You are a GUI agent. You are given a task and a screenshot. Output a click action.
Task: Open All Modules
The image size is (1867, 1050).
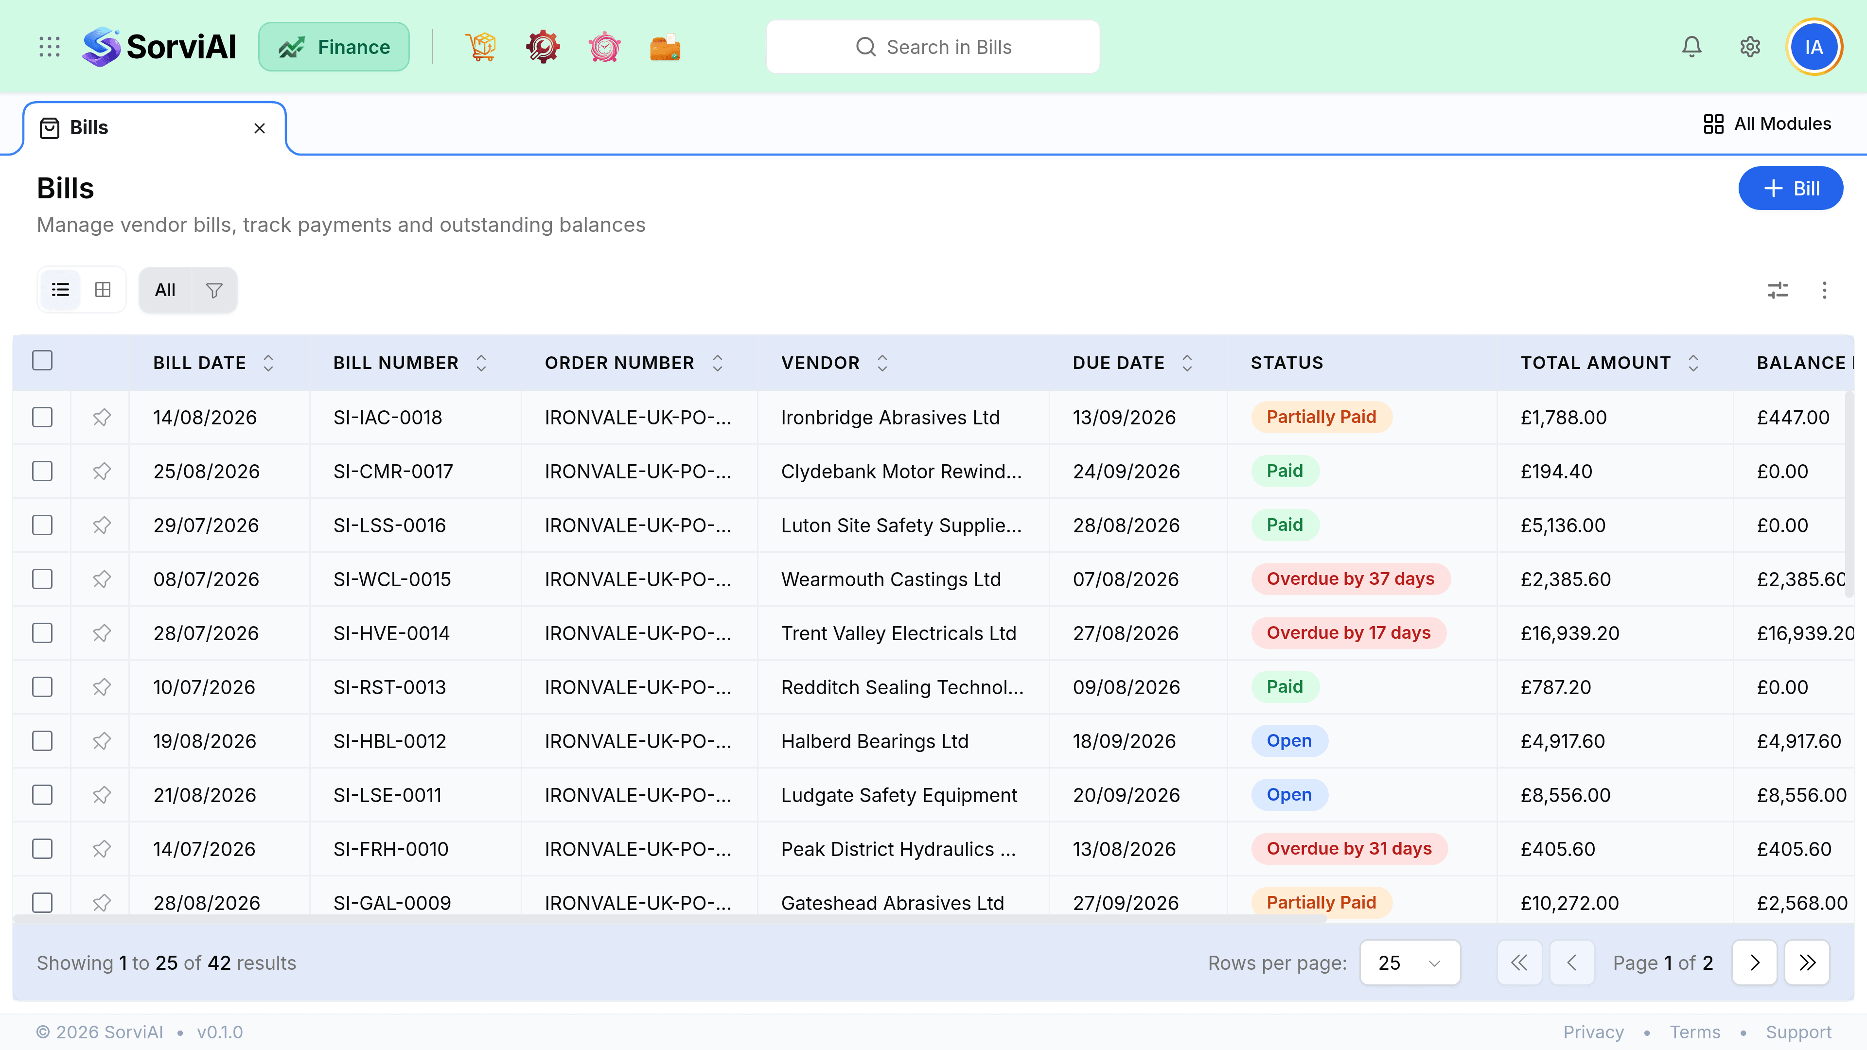click(1767, 124)
